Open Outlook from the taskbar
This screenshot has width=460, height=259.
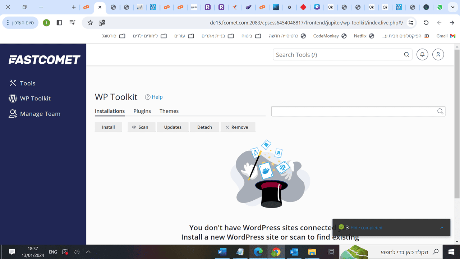pos(294,252)
